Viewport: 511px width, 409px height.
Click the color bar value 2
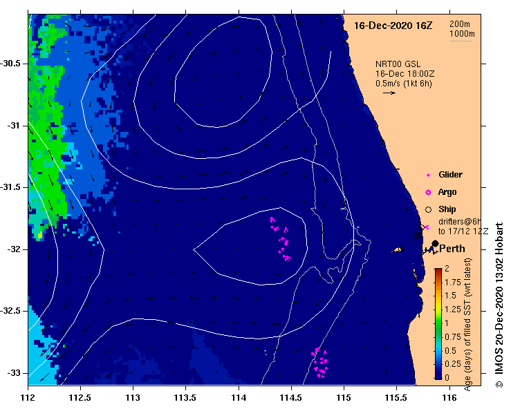(447, 269)
